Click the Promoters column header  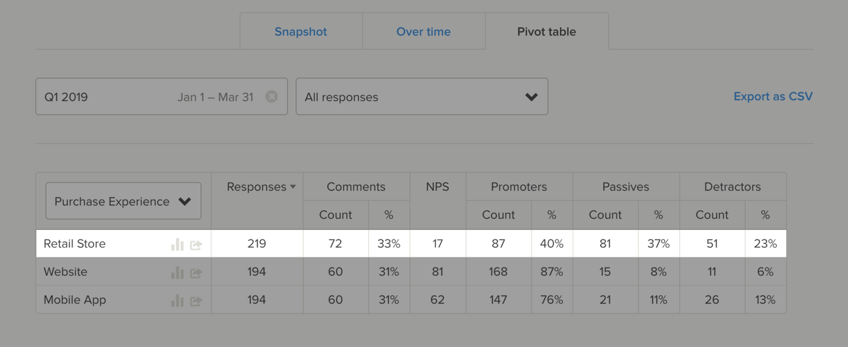519,187
